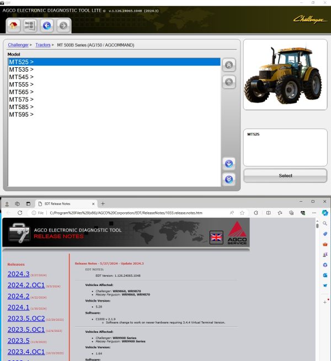
Task: Open tab actions menu icon
Action: [x=28, y=204]
